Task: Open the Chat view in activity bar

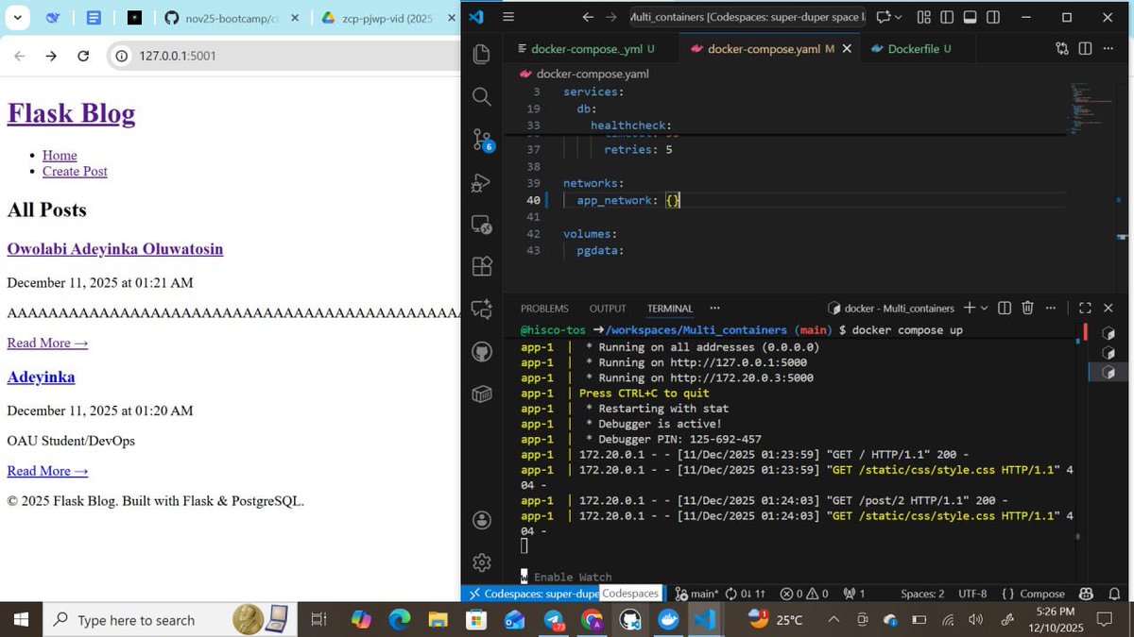Action: point(482,309)
